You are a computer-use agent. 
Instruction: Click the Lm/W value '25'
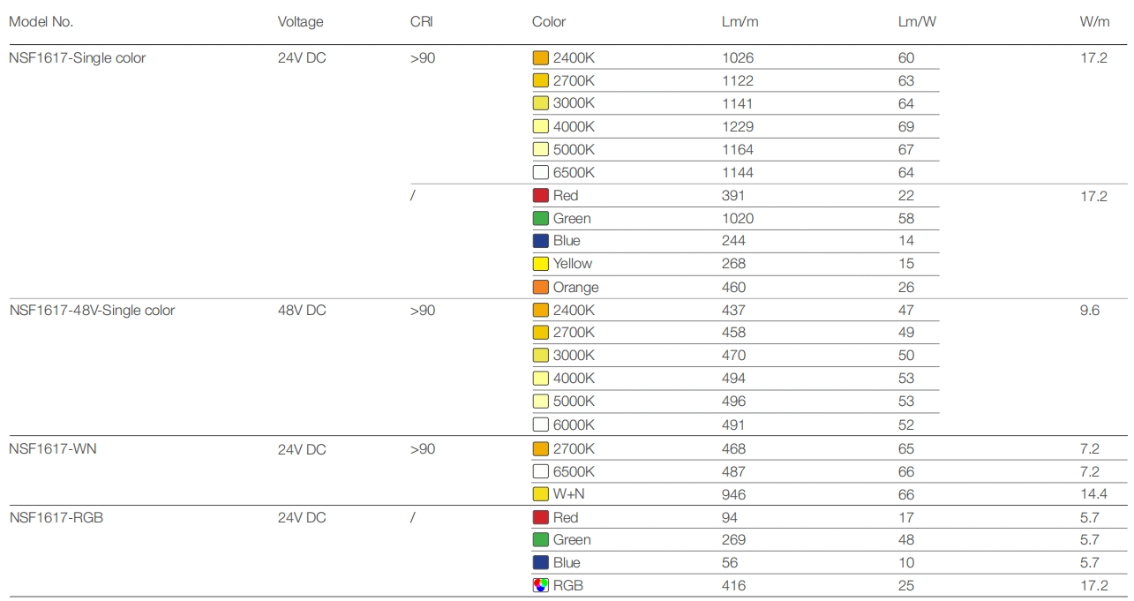906,586
